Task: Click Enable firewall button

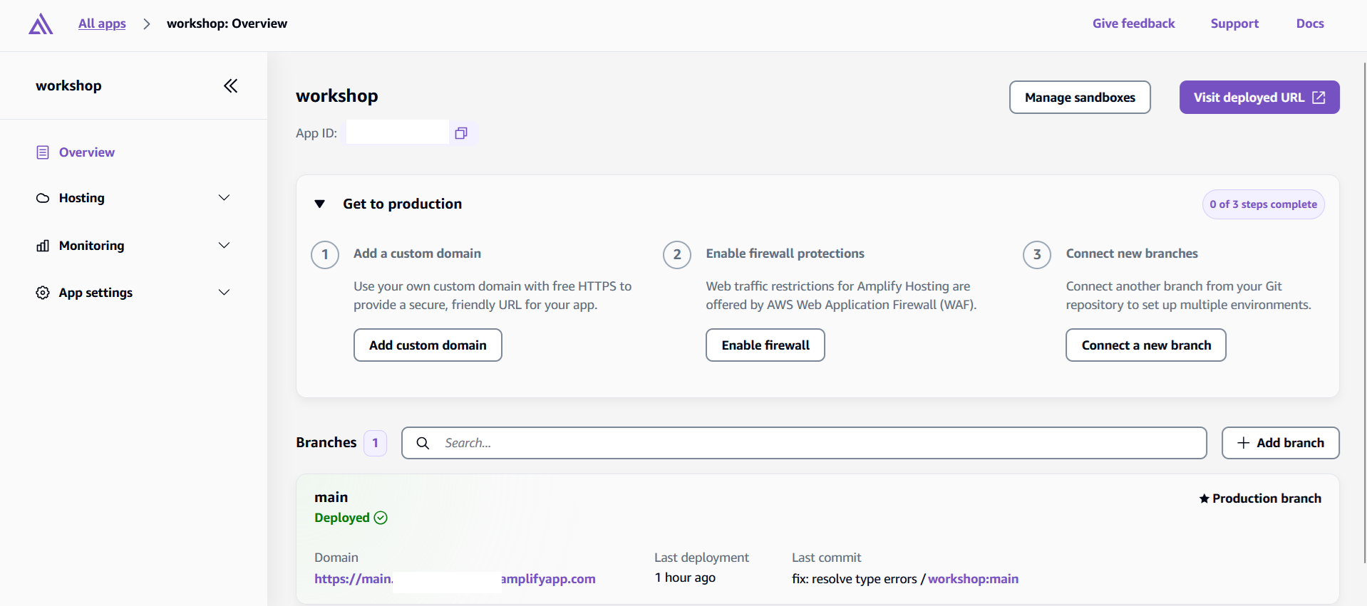Action: [x=765, y=345]
